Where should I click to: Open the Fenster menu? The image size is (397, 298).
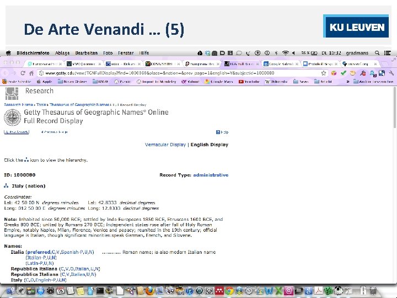tap(126, 53)
